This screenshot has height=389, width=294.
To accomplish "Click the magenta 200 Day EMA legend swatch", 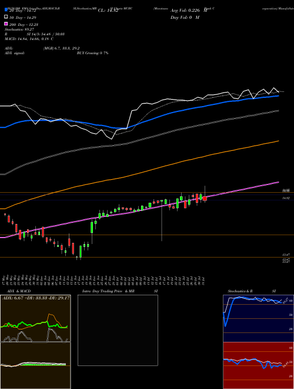I will point(6,24).
